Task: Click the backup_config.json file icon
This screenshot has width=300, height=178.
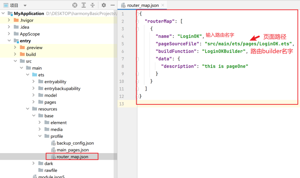Action: pos(53,143)
